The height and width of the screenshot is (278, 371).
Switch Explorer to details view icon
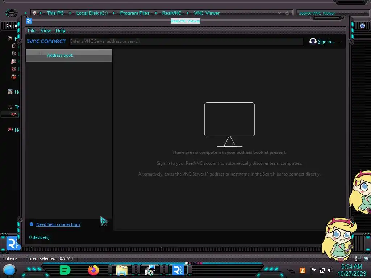click(x=358, y=258)
